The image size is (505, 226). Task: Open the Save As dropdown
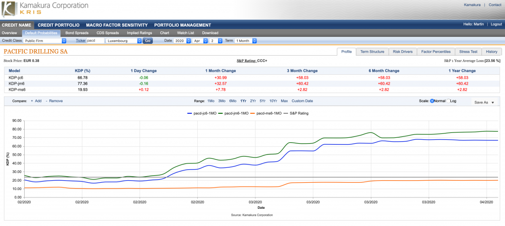[x=484, y=102]
